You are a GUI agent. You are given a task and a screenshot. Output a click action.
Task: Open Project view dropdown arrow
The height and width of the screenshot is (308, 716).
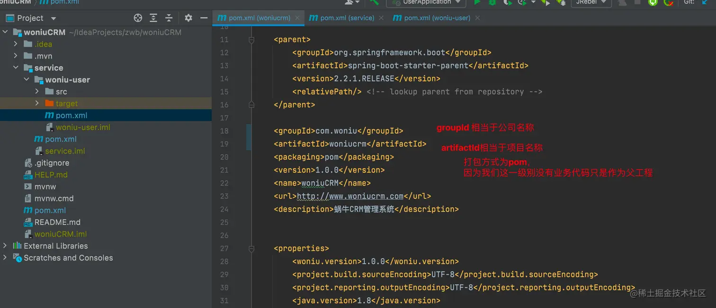[53, 18]
